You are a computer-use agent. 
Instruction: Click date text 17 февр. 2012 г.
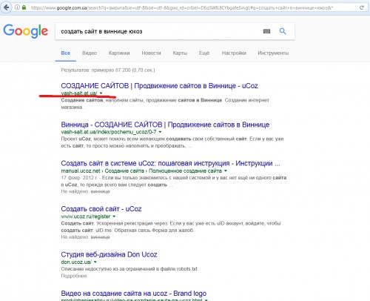[79, 178]
